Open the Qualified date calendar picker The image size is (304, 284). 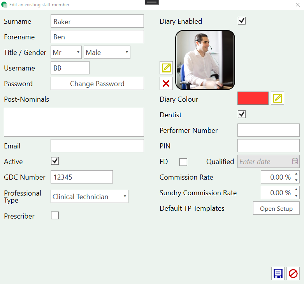[x=295, y=161]
